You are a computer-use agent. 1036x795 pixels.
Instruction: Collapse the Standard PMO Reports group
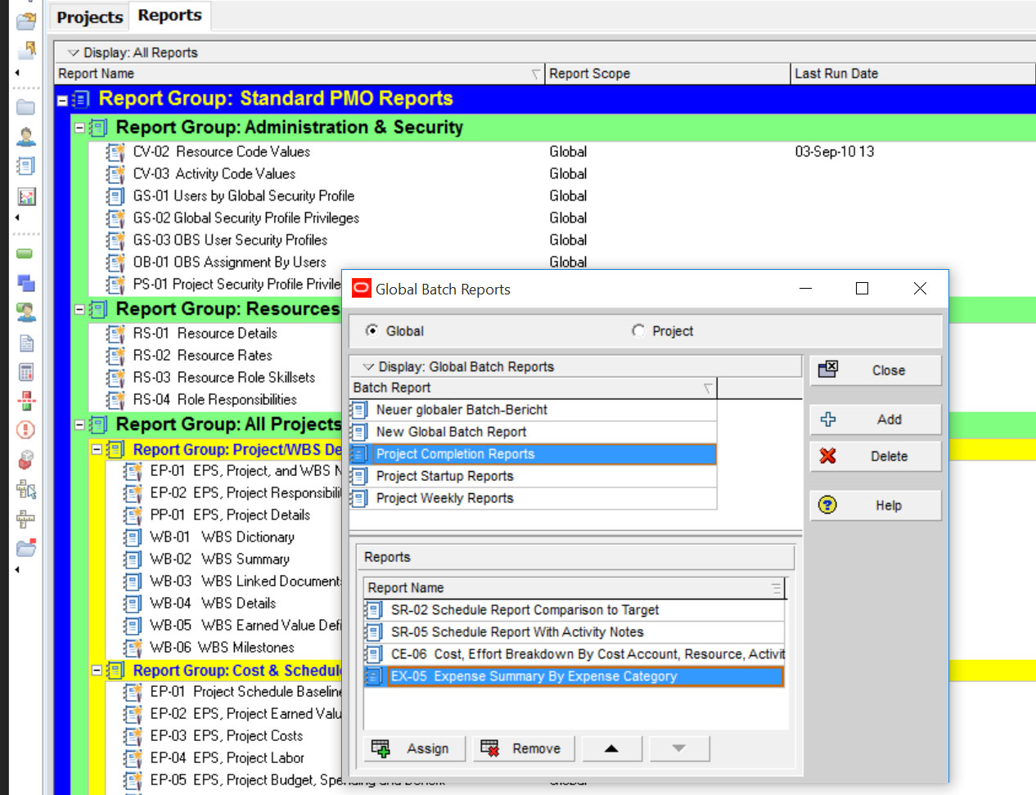click(62, 101)
